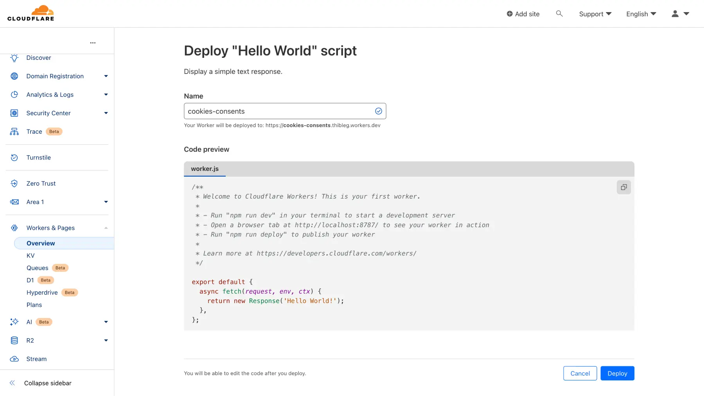
Task: Open Trace page label
Action: pyautogui.click(x=34, y=131)
